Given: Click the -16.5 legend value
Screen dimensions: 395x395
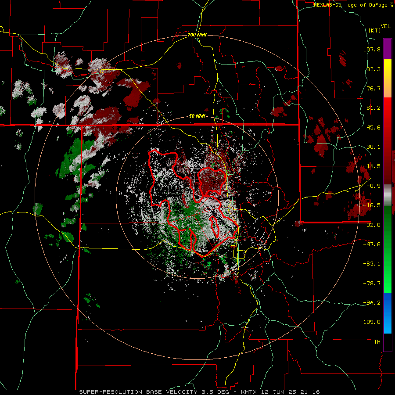Looking at the screenshot, I should pos(372,205).
